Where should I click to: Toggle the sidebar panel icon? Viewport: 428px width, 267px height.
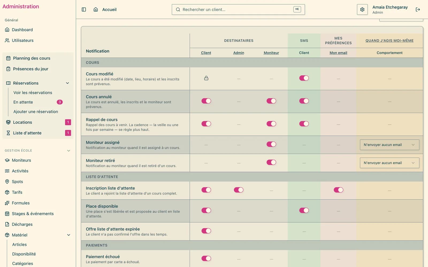coord(84,10)
